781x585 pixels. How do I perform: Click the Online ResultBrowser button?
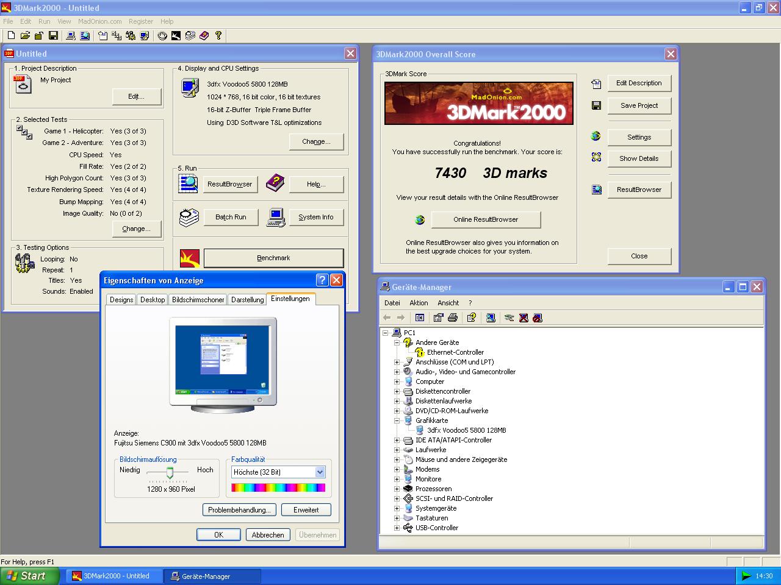486,219
